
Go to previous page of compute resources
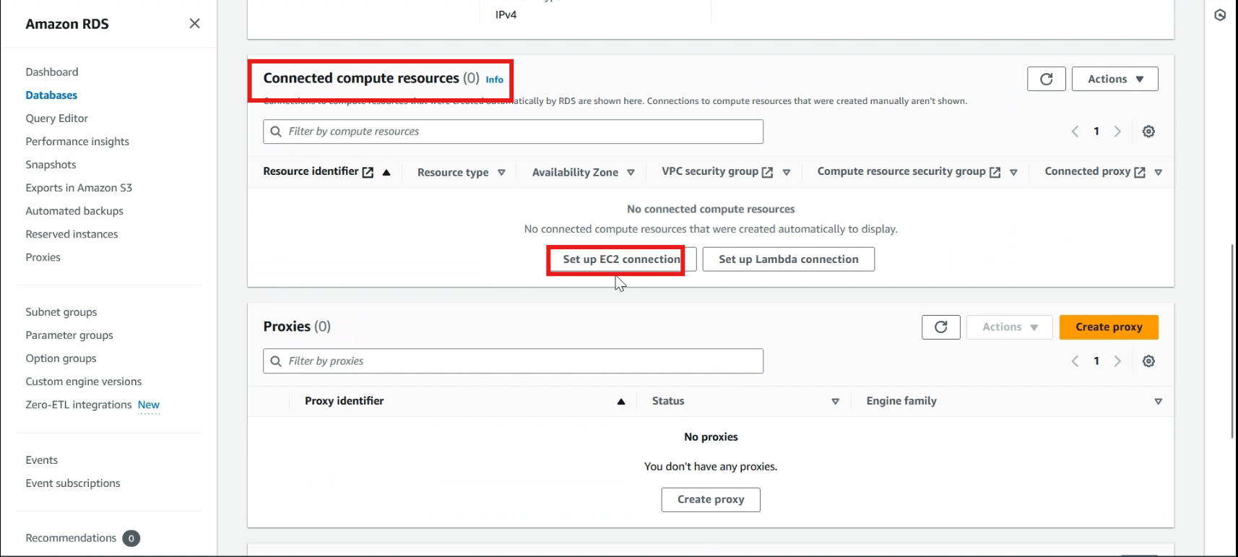(1075, 131)
